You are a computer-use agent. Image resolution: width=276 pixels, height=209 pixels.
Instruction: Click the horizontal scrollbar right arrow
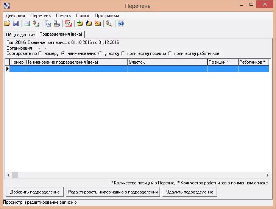268,175
